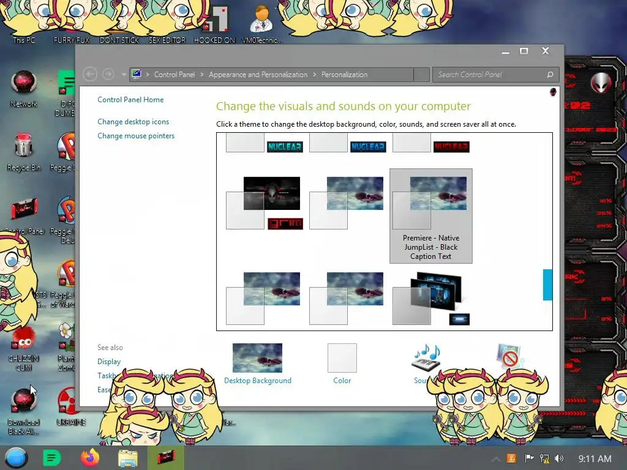Open the Screen Saver settings icon
627x470 pixels.
point(509,356)
